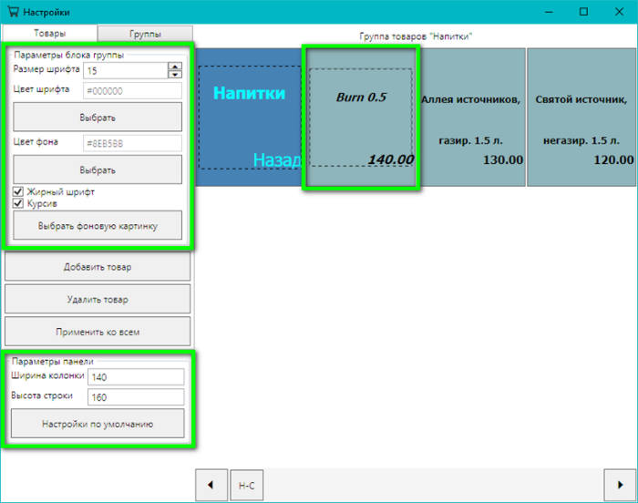Click Выбрать фоновую картинку button
This screenshot has width=638, height=503.
98,226
